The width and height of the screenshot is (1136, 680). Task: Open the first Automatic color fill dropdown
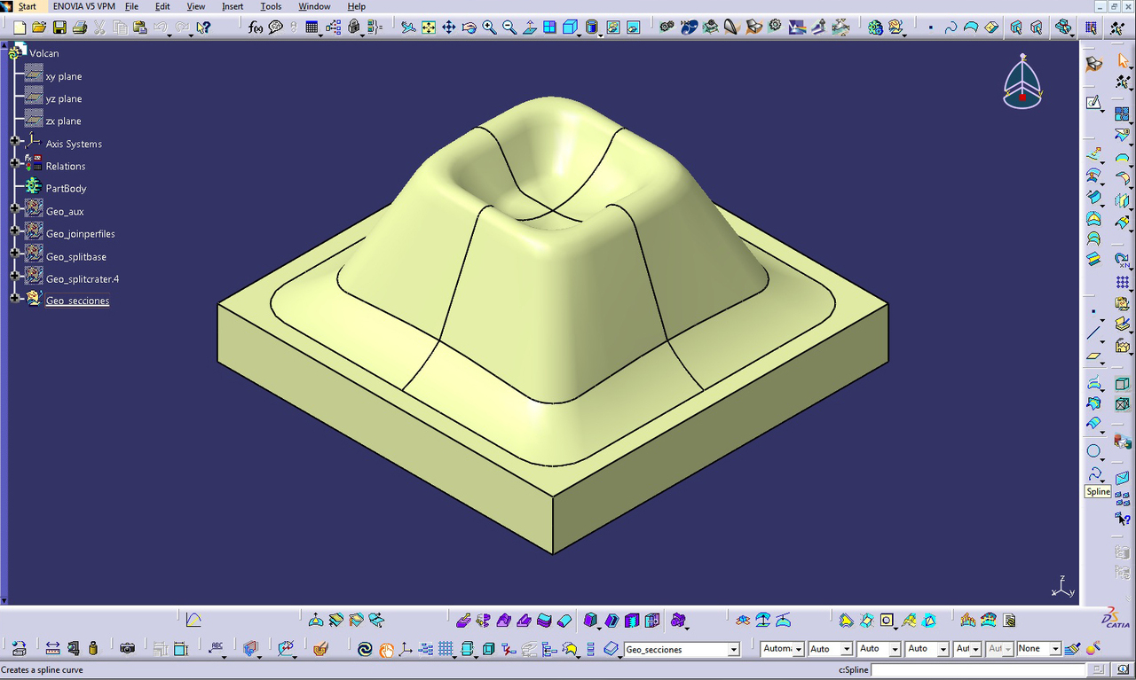799,650
